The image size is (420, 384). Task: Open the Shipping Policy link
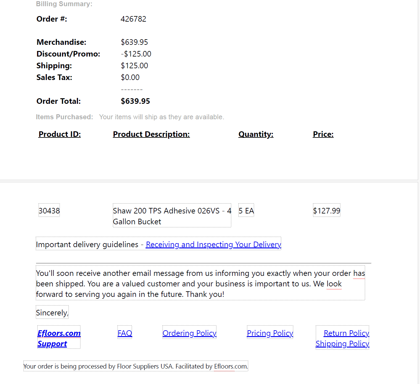click(342, 344)
